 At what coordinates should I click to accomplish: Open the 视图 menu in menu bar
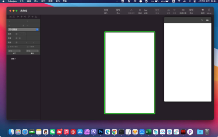[50, 1]
